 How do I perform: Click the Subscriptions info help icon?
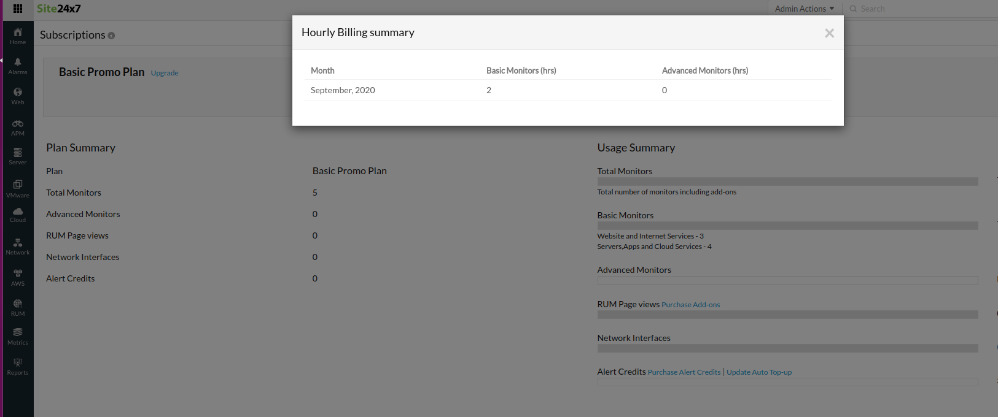coord(111,36)
